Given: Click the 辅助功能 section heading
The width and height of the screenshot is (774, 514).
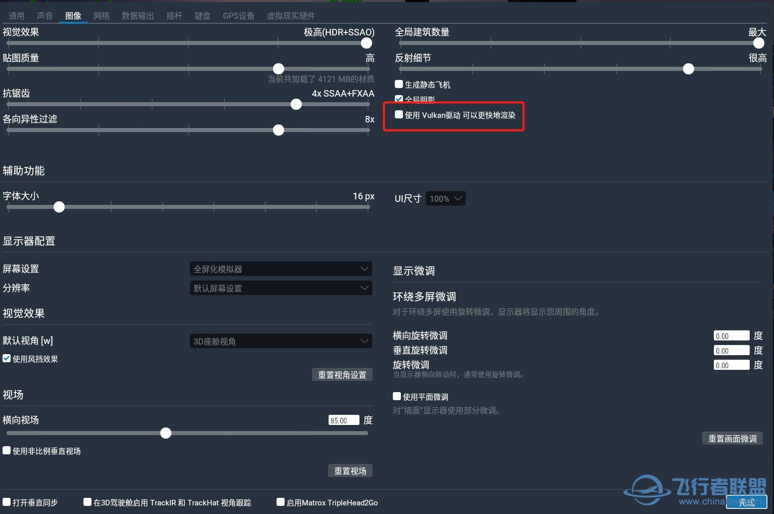Looking at the screenshot, I should (24, 170).
